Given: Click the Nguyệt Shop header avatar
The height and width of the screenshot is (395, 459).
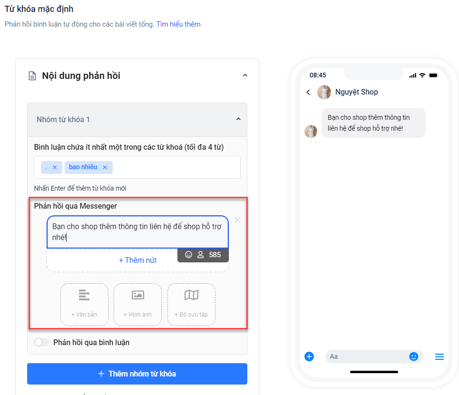Looking at the screenshot, I should pyautogui.click(x=324, y=92).
